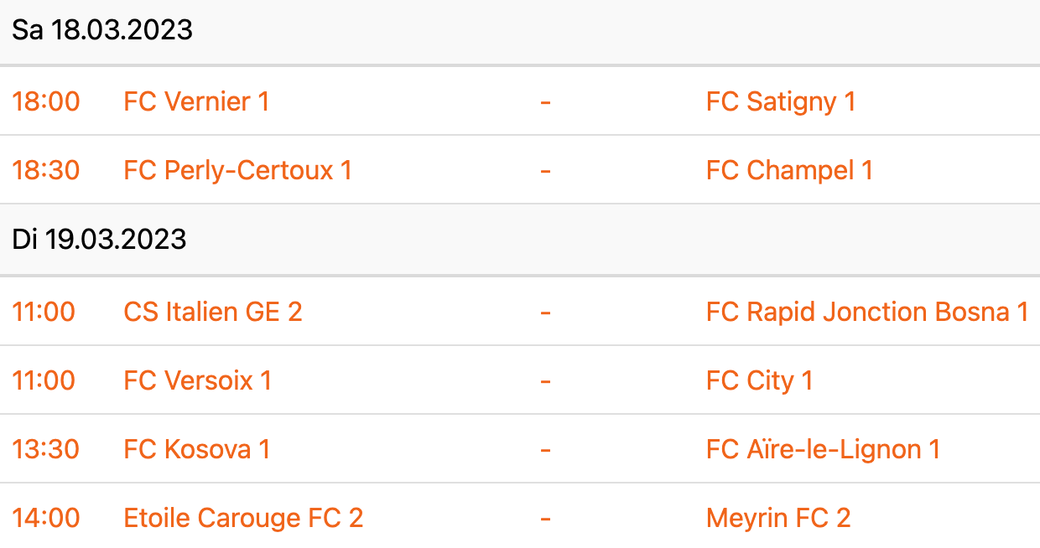Click the score dash of Vernier–Satigny match
Viewport: 1040px width, 548px height.
click(545, 101)
